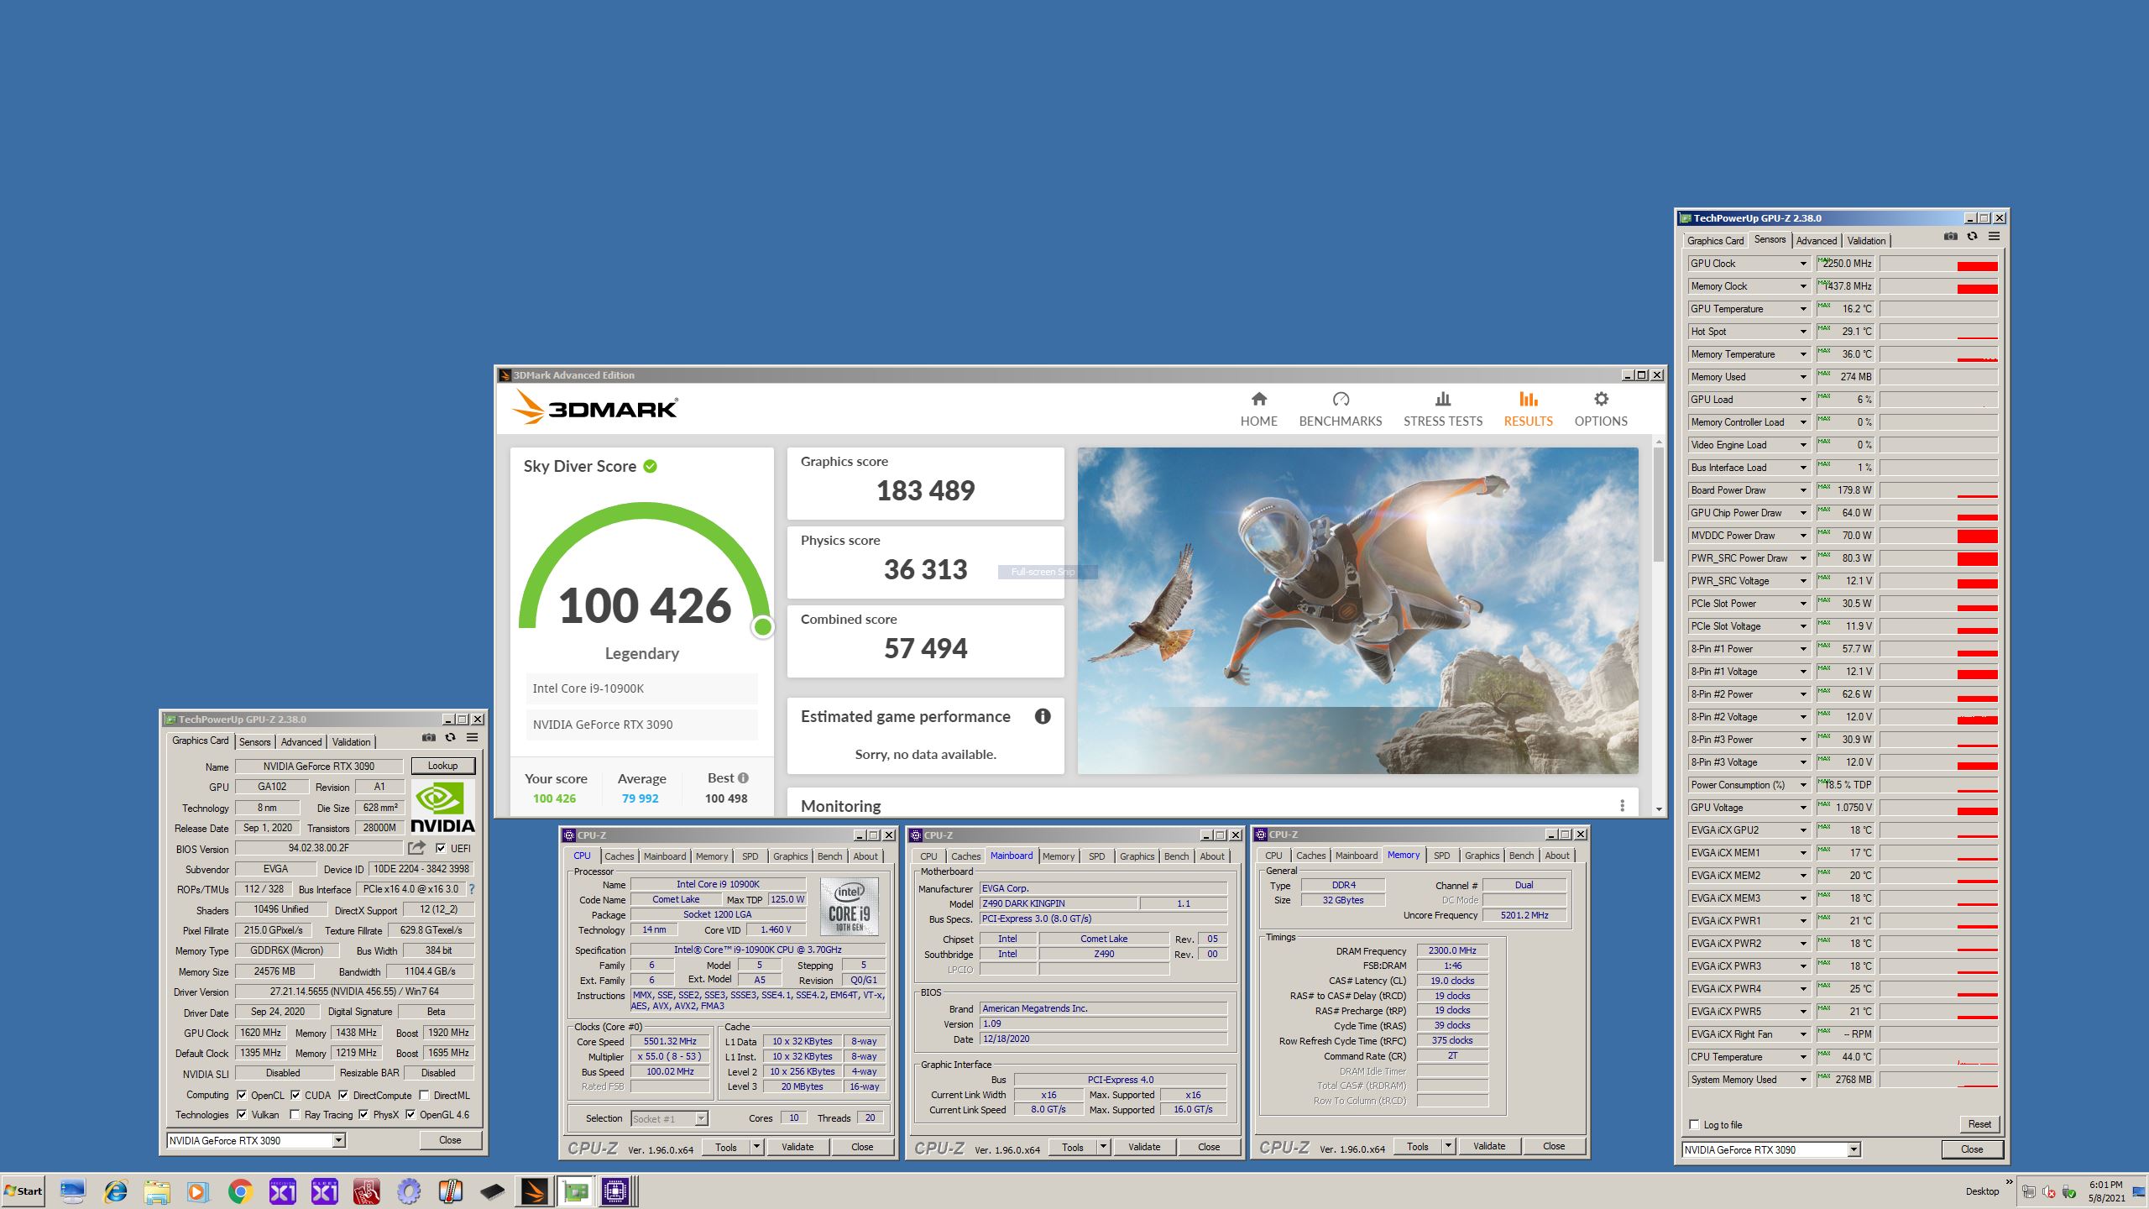2149x1209 pixels.
Task: Click refresh icon in GPU-Z sensors window
Action: click(x=1972, y=237)
